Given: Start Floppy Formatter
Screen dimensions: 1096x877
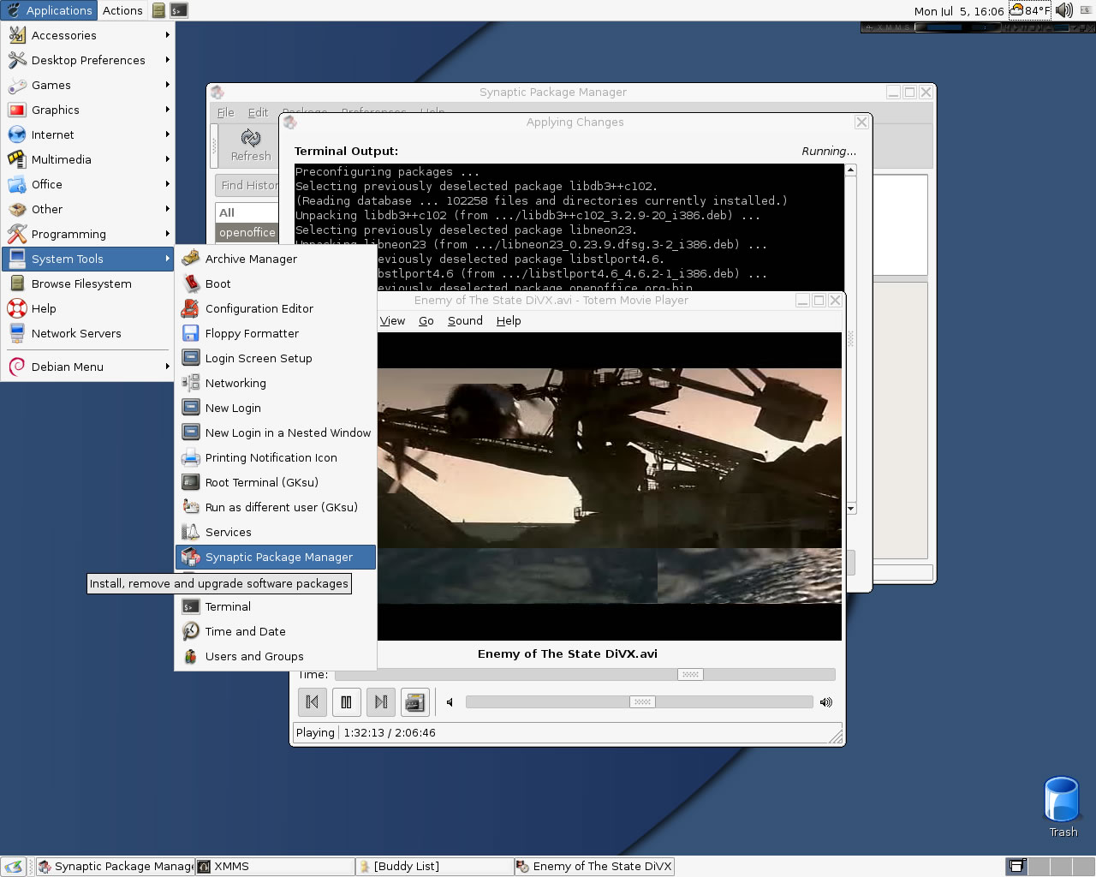Looking at the screenshot, I should coord(276,333).
